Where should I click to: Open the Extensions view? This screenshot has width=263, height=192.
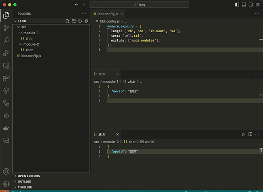pyautogui.click(x=6, y=78)
